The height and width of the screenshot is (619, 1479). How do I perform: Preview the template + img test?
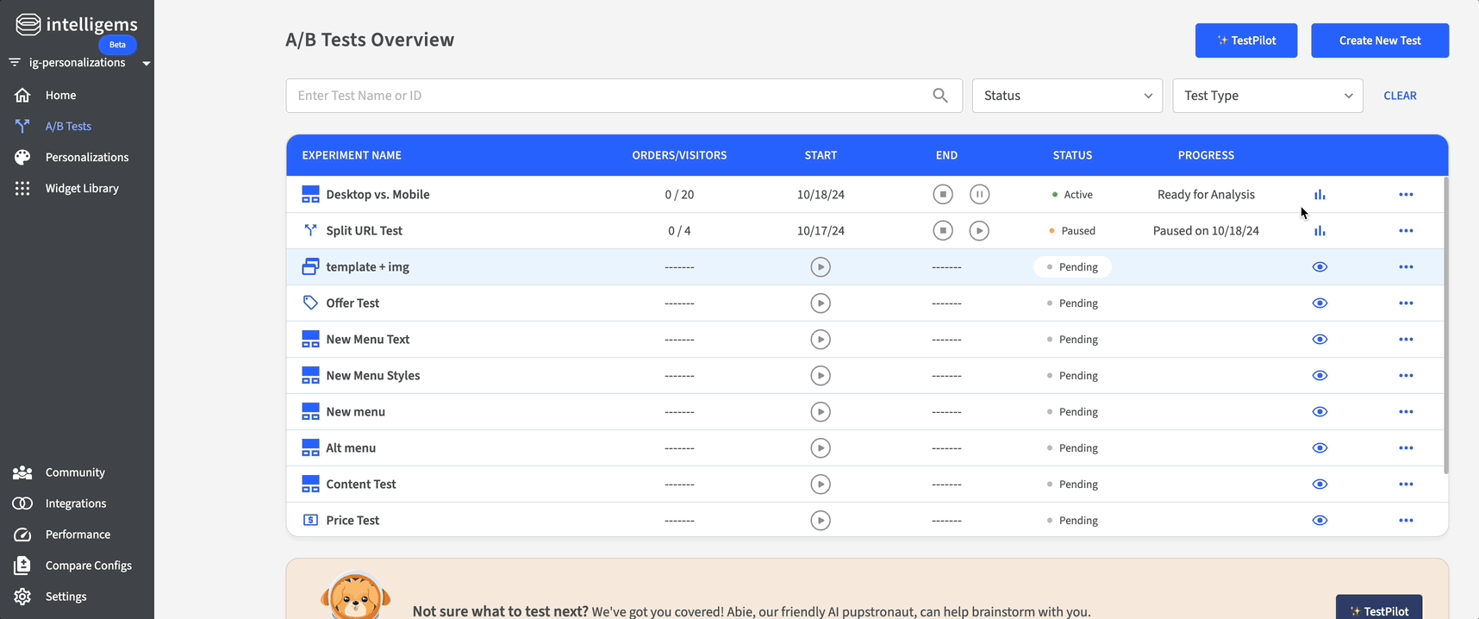(x=1320, y=267)
